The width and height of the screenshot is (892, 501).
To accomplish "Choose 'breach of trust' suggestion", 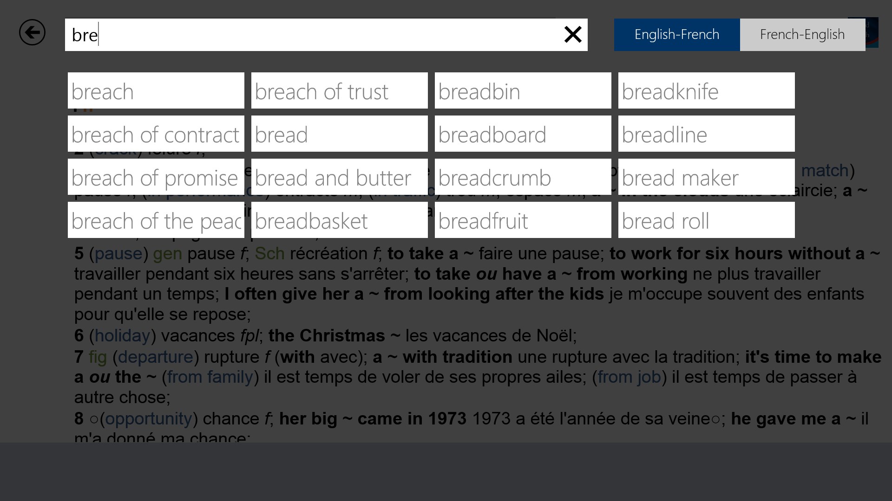I will point(339,91).
